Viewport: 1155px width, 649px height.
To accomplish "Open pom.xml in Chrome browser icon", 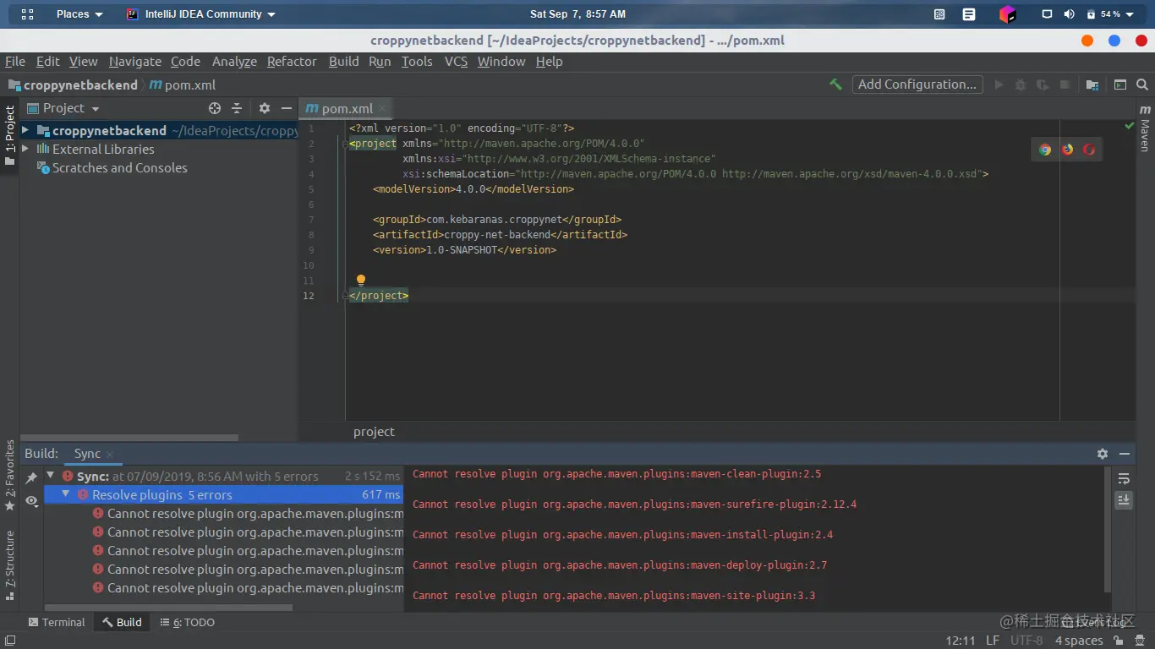I will pyautogui.click(x=1045, y=150).
